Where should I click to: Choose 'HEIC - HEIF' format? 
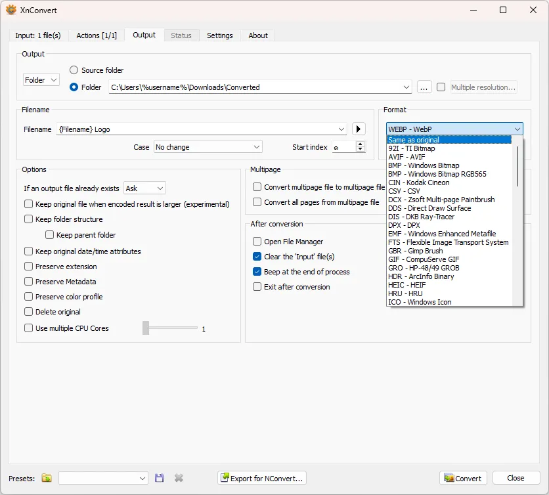point(449,285)
